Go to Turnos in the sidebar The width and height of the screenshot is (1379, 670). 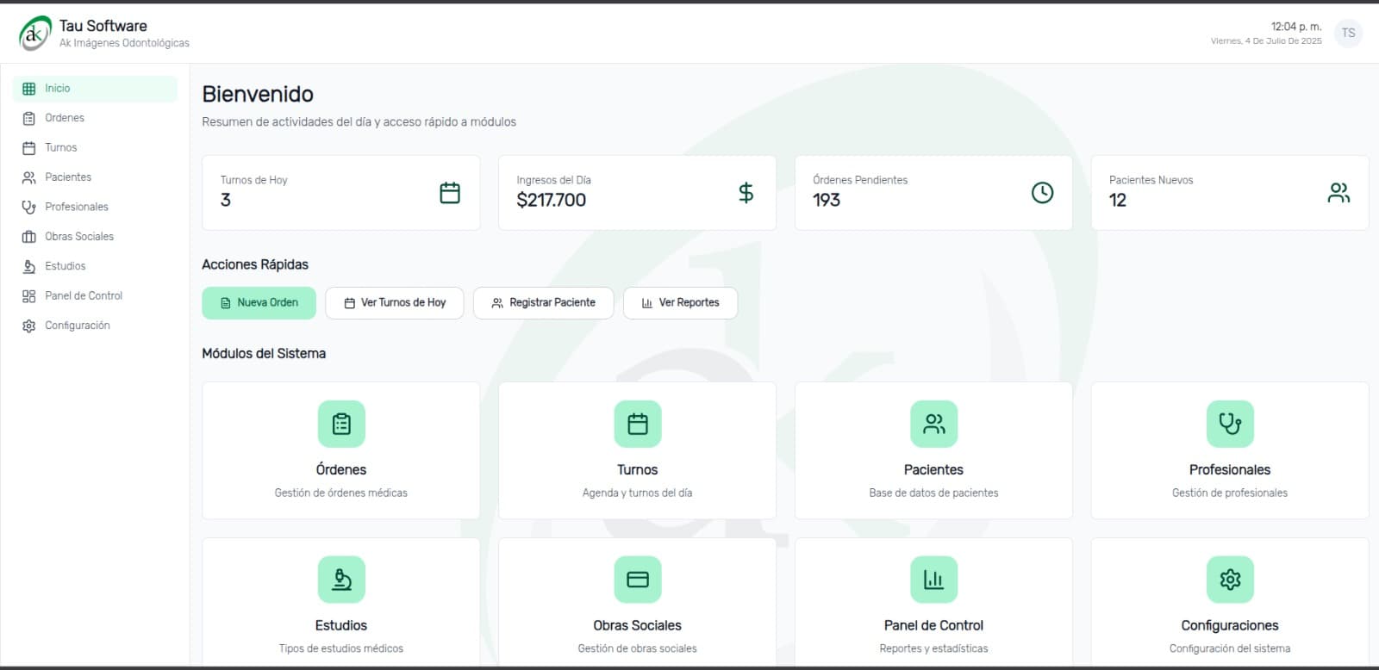point(61,148)
